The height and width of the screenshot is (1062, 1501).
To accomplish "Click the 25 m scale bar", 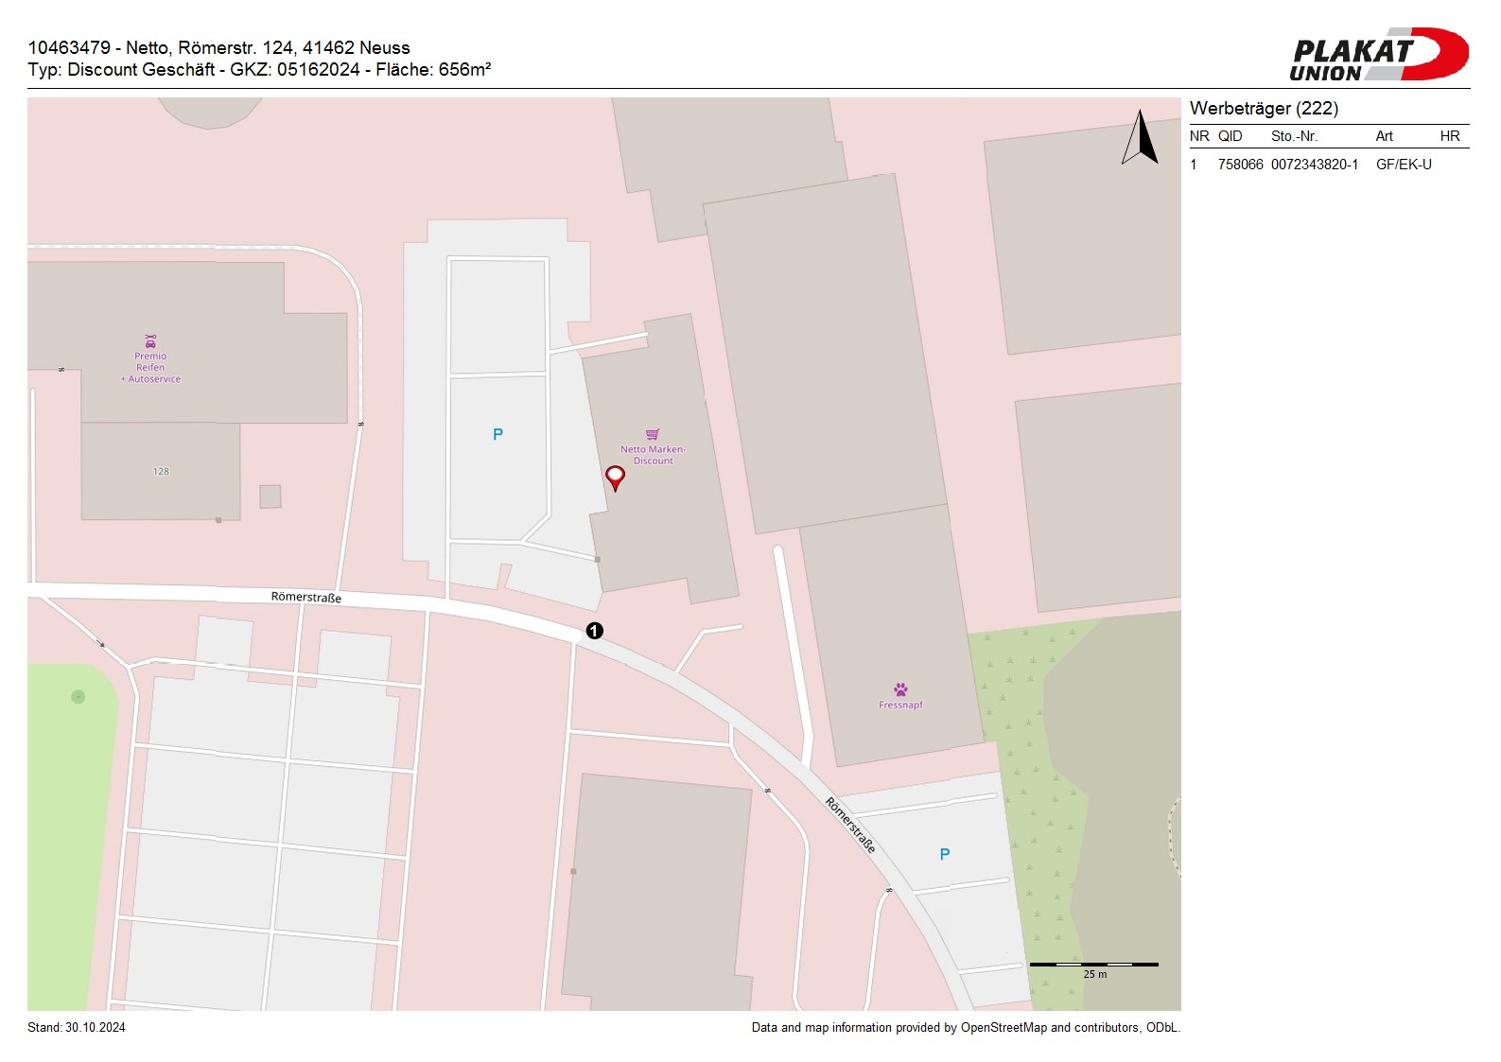I will (x=1093, y=965).
